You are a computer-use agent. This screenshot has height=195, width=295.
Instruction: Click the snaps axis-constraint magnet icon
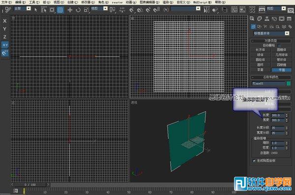tap(5, 53)
